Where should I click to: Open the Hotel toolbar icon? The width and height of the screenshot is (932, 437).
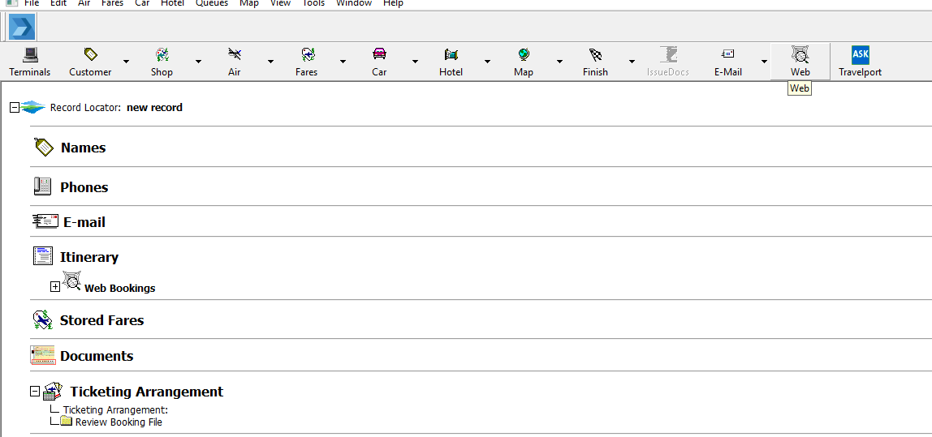(x=451, y=55)
